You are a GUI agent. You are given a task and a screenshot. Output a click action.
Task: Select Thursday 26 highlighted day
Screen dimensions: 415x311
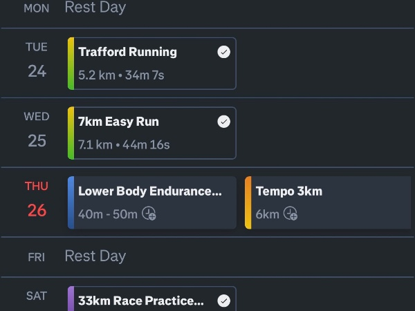(x=37, y=200)
